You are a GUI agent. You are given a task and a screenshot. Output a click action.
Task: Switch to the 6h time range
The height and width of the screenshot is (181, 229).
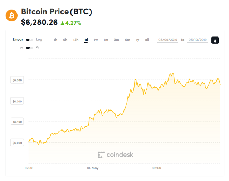[65, 40]
